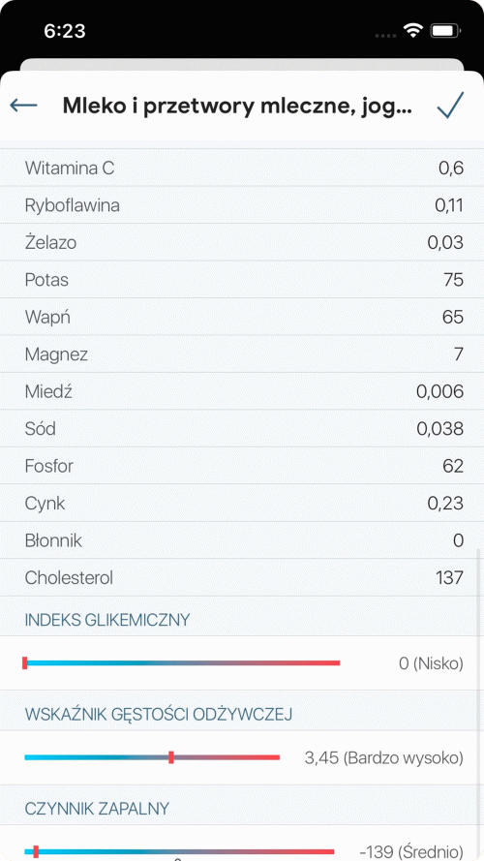Select the Ryboflawina row
The width and height of the screenshot is (484, 861).
pyautogui.click(x=242, y=205)
